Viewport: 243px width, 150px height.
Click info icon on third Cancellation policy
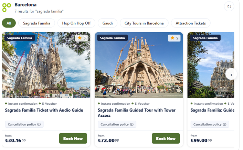point(224,125)
